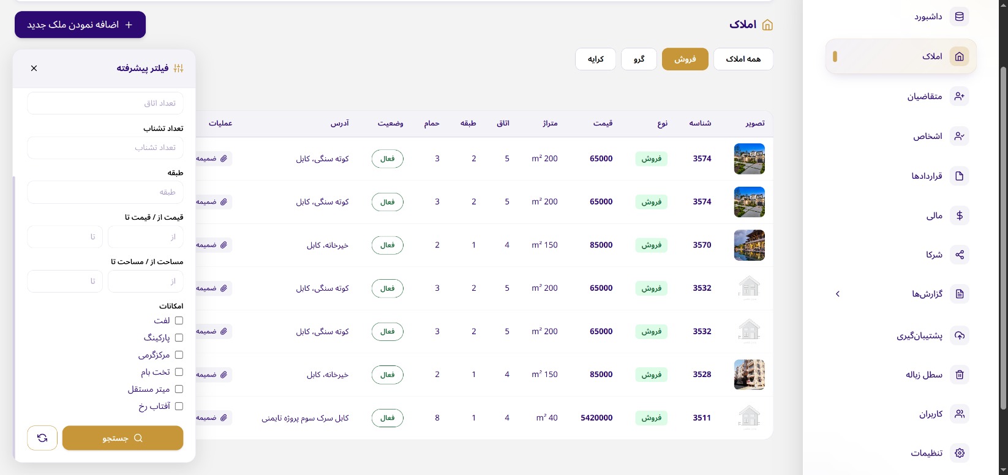The width and height of the screenshot is (1008, 475).
Task: Focus the مساحت از input field
Action: [x=145, y=281]
